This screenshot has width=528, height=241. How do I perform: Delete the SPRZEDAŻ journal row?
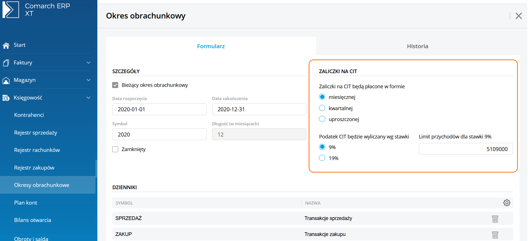point(495,219)
